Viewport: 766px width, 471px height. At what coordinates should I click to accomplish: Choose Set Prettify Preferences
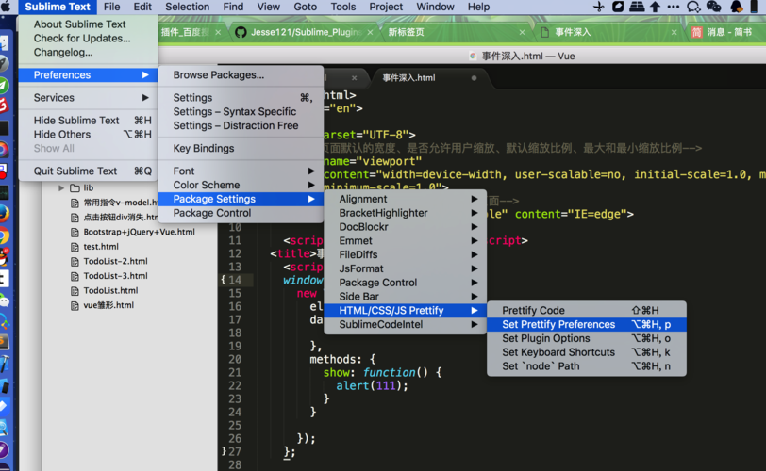click(587, 324)
